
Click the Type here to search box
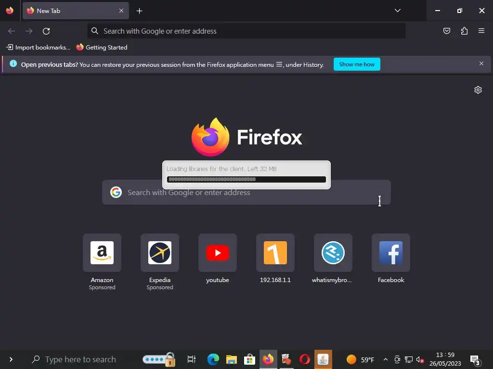80,359
